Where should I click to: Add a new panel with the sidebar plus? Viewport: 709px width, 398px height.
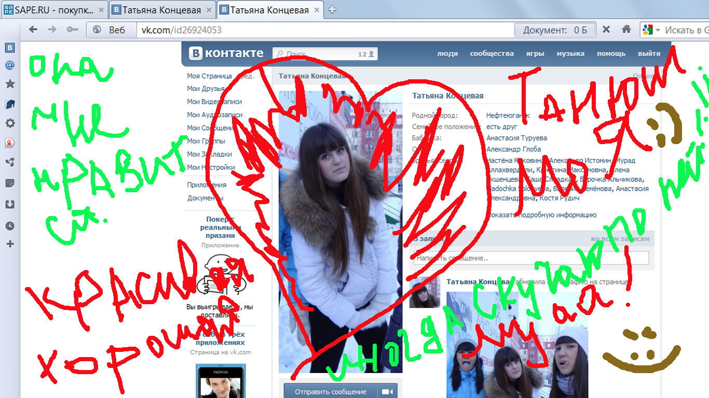10,244
